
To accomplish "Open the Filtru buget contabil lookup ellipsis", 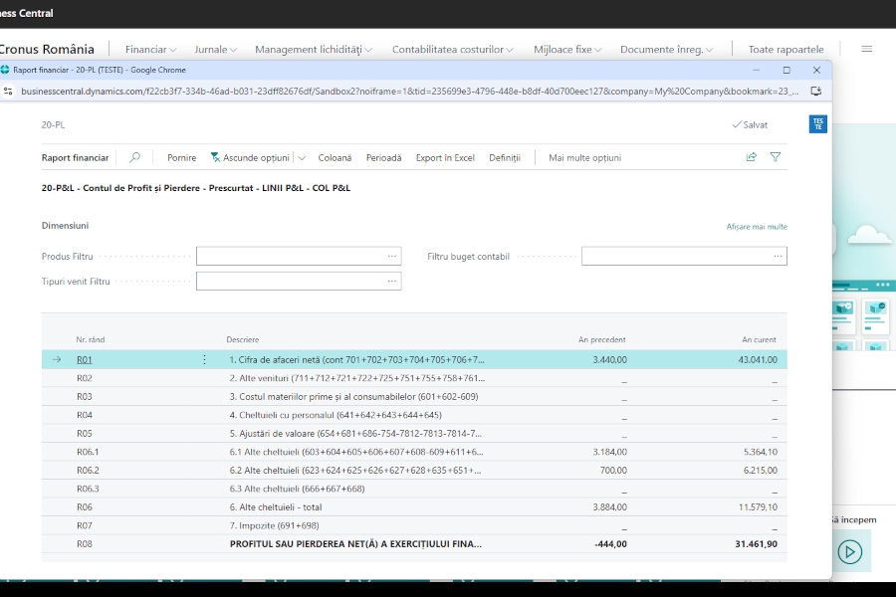I will (x=776, y=256).
